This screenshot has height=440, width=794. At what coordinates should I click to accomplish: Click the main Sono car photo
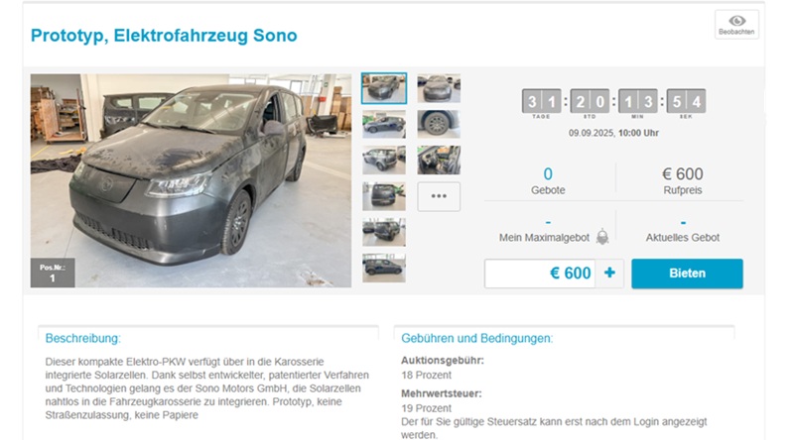coord(191,180)
